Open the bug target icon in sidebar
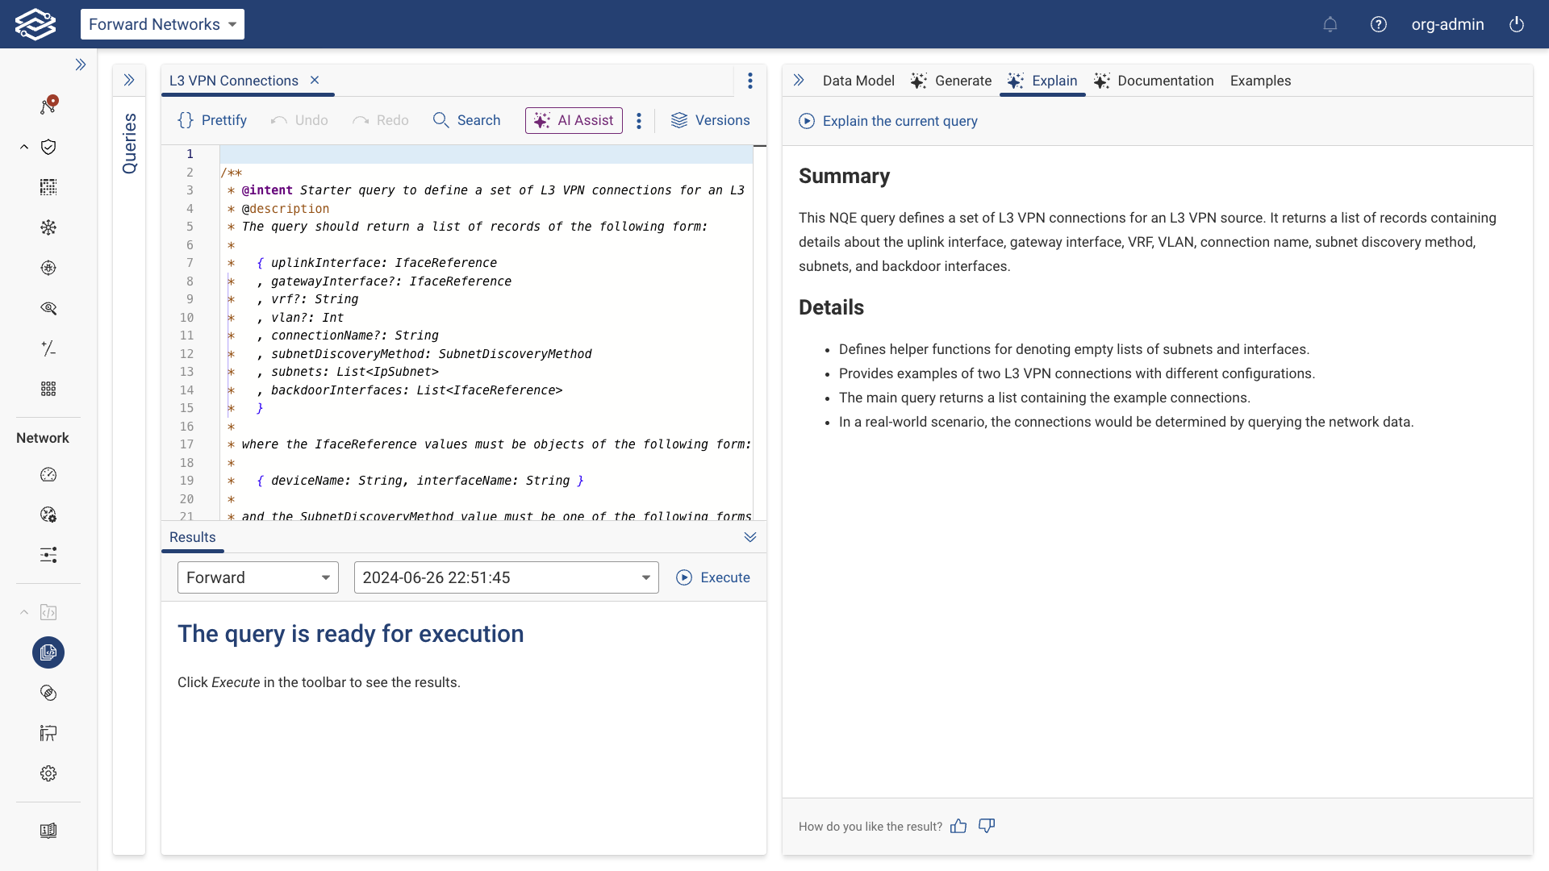Image resolution: width=1549 pixels, height=871 pixels. click(48, 268)
